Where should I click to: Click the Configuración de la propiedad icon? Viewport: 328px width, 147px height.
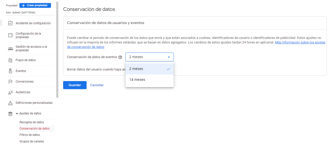coord(10,35)
